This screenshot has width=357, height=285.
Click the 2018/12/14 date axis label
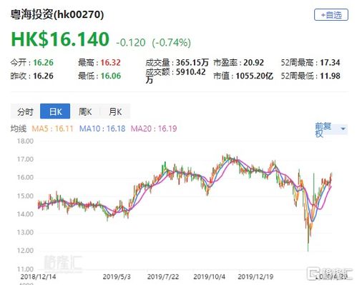(x=38, y=276)
